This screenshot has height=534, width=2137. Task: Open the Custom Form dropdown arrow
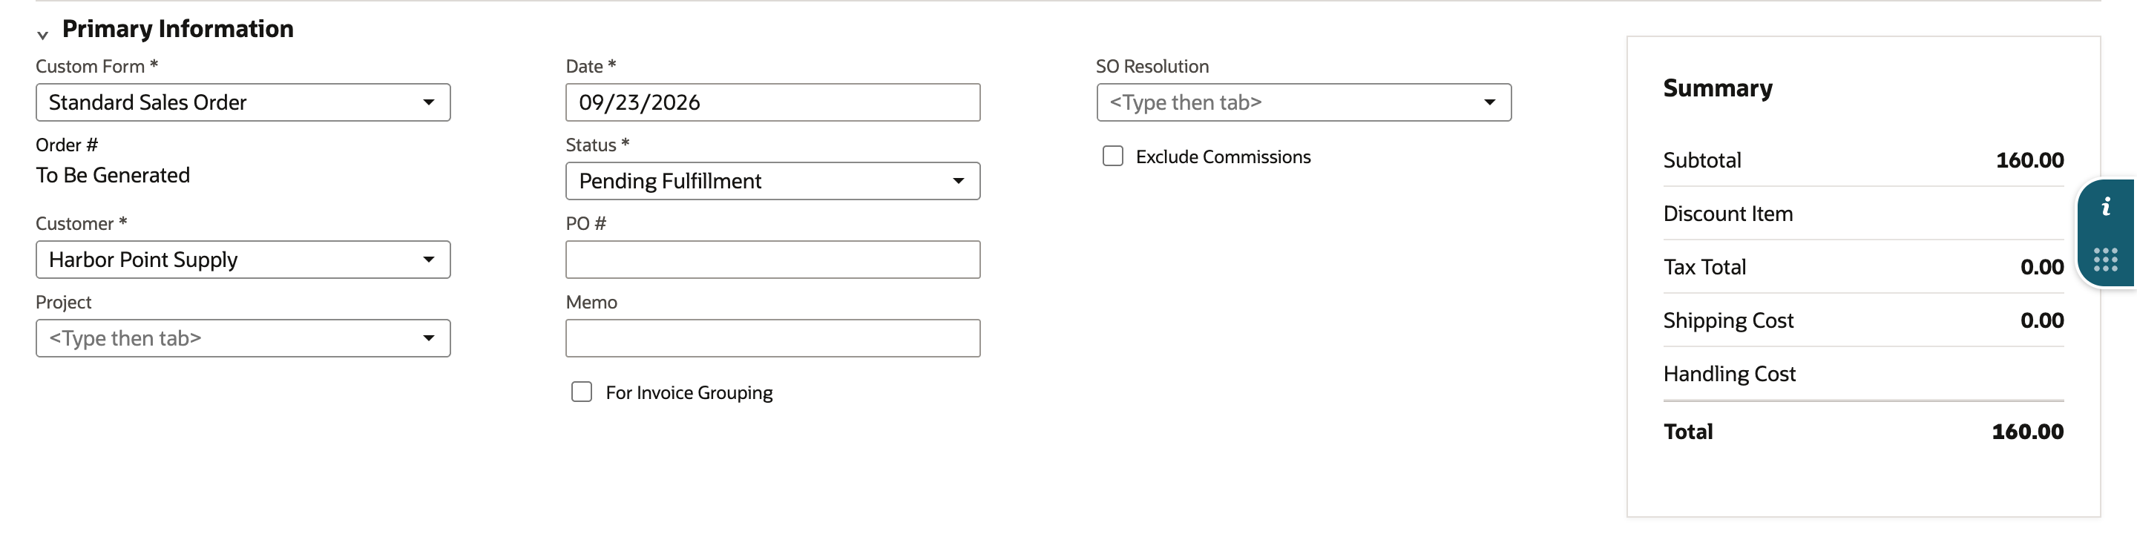pyautogui.click(x=428, y=102)
